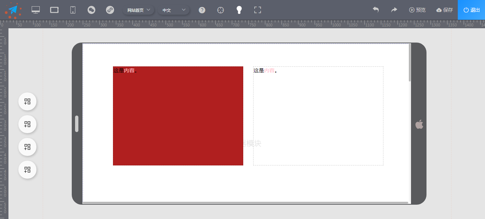Switch to mobile phone view
The height and width of the screenshot is (219, 485).
73,10
